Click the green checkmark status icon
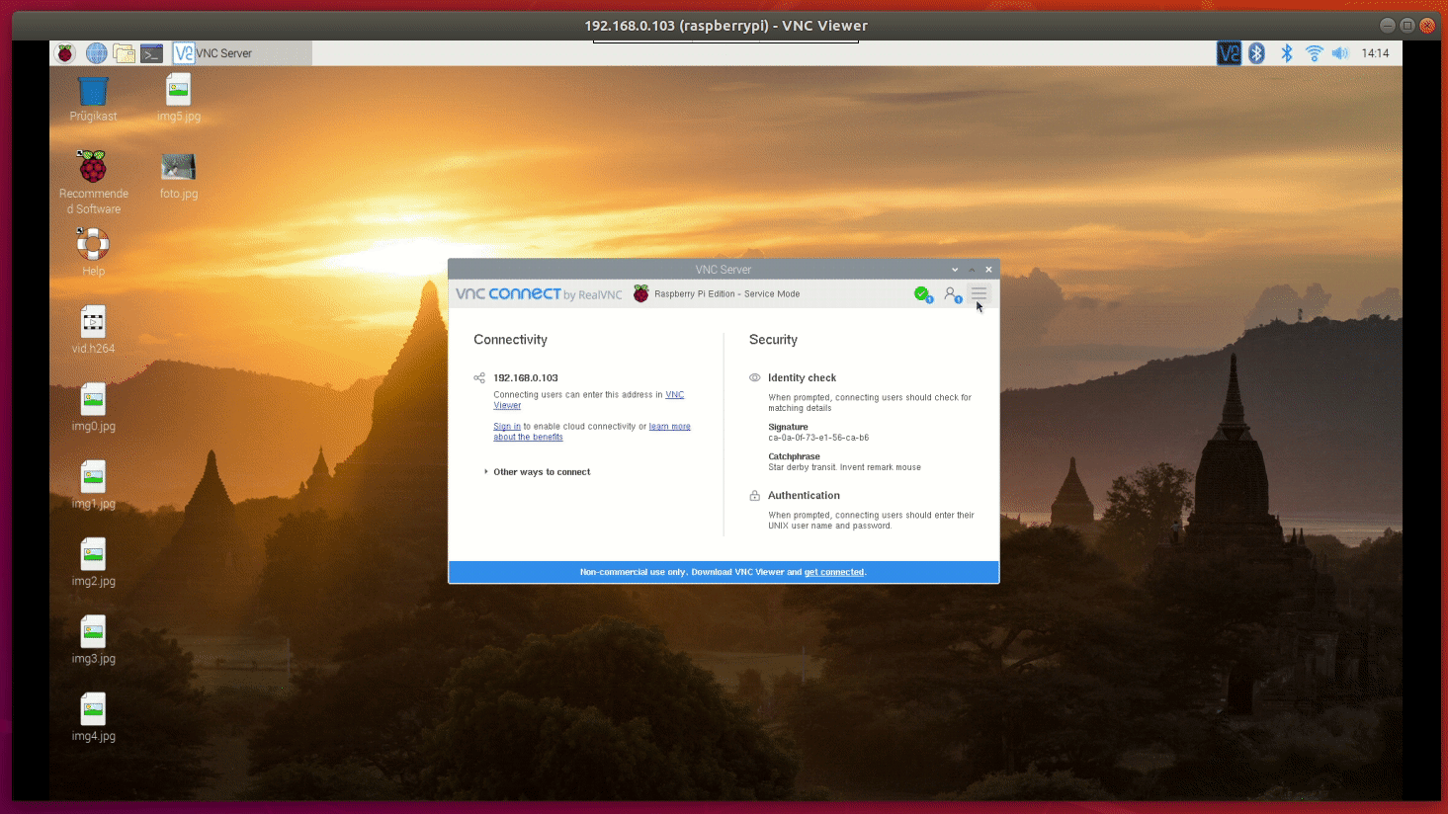The image size is (1448, 814). click(x=922, y=293)
